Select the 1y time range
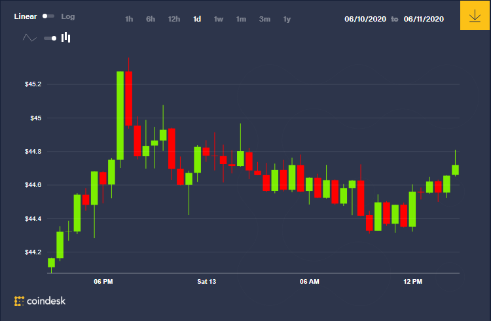This screenshot has width=491, height=321. tap(287, 19)
